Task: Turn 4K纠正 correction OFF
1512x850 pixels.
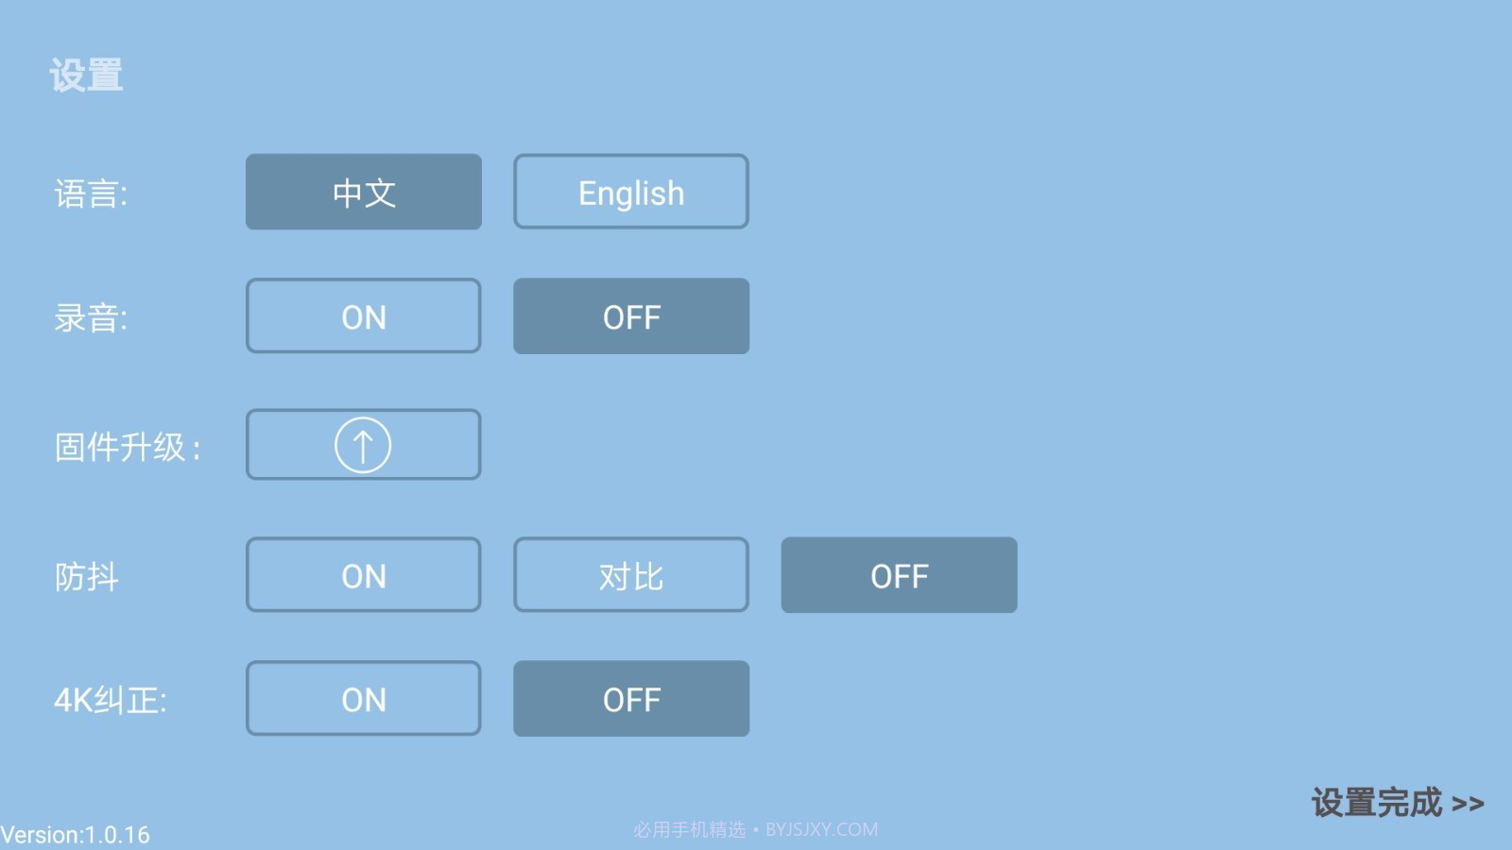Action: click(x=631, y=699)
